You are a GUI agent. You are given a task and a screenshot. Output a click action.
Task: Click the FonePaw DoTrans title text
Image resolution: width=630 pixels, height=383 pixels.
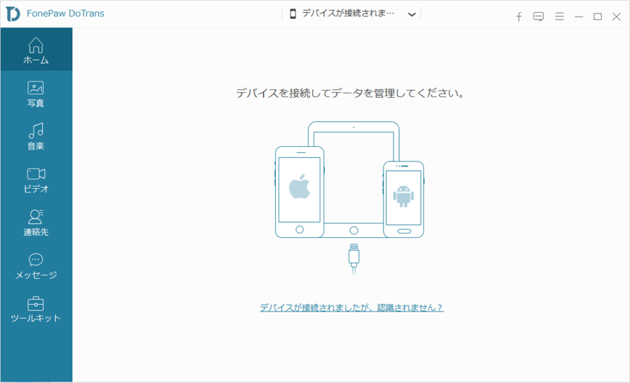(65, 14)
